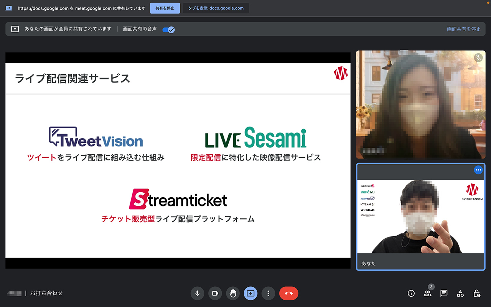Click the Streamticket logo on slide
Viewport: 491px width, 307px height.
[x=178, y=199]
